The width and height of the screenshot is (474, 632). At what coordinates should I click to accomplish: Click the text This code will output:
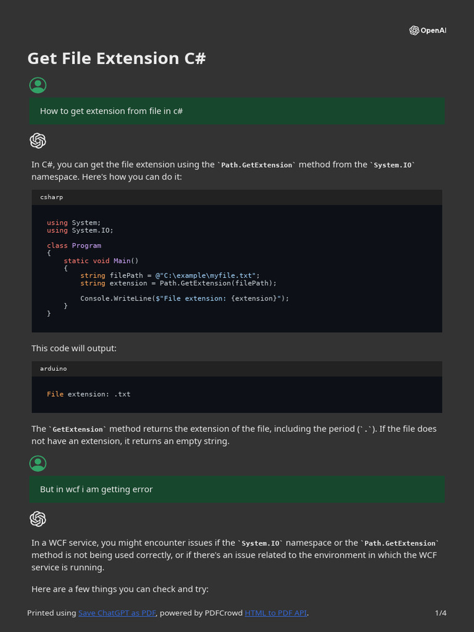[x=74, y=348]
